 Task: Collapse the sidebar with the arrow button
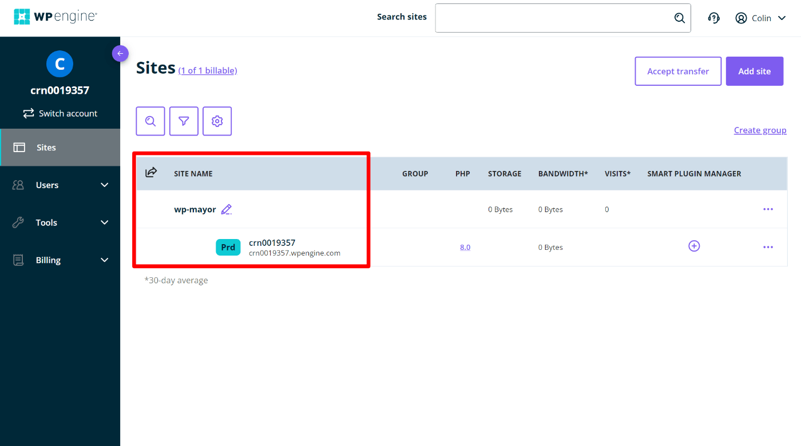pos(120,53)
